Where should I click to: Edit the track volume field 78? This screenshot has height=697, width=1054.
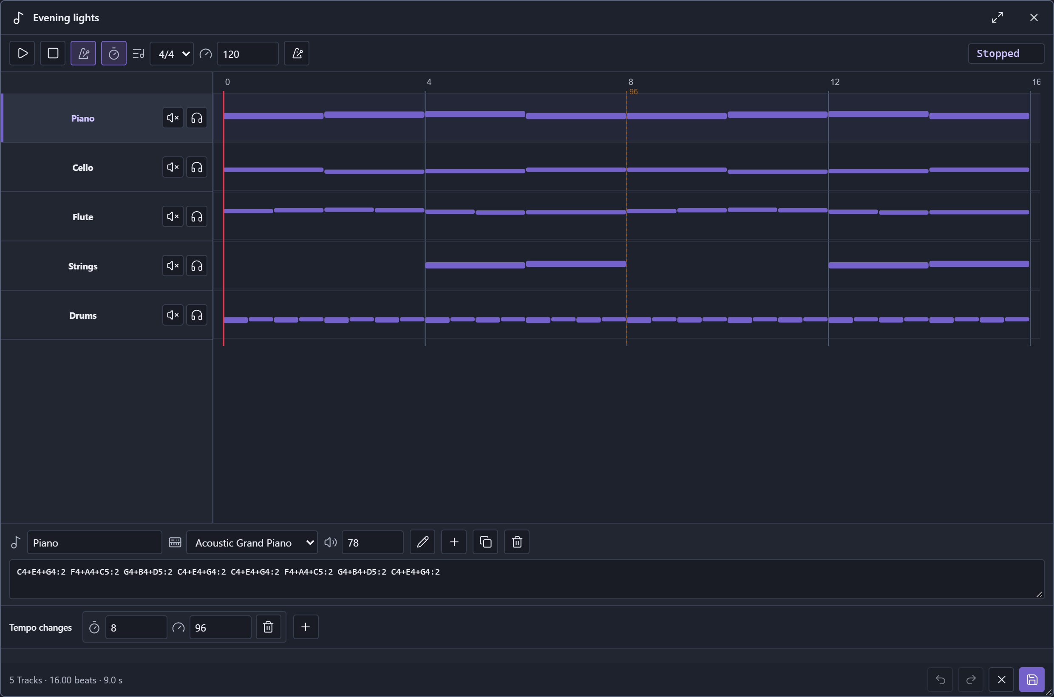(373, 542)
